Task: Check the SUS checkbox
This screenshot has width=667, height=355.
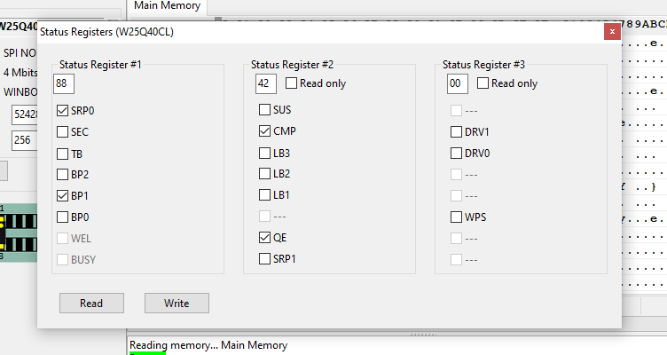Action: (x=264, y=111)
